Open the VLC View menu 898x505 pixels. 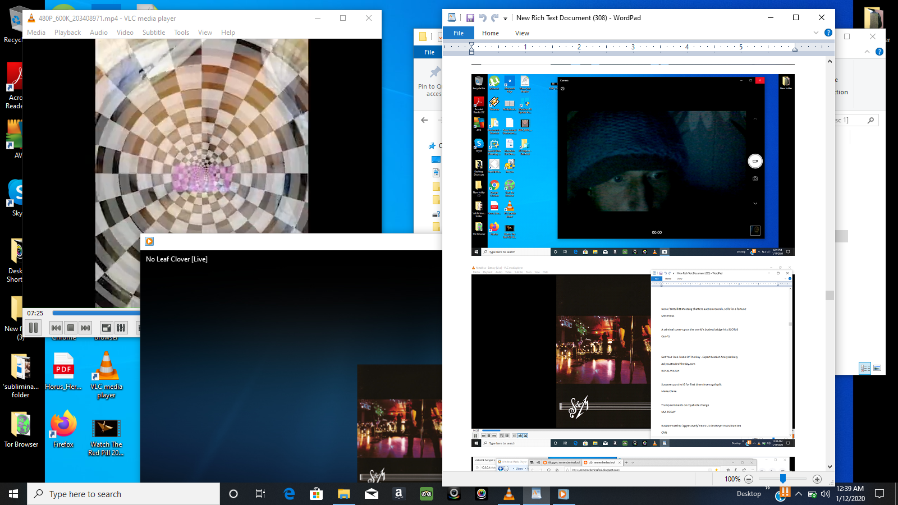205,33
